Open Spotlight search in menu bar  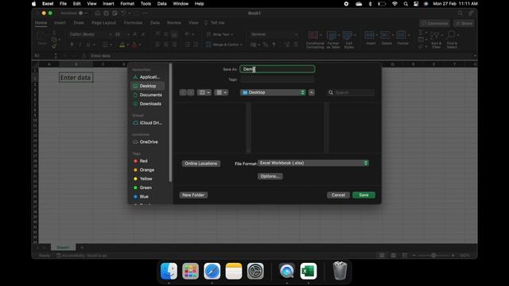pos(406,4)
